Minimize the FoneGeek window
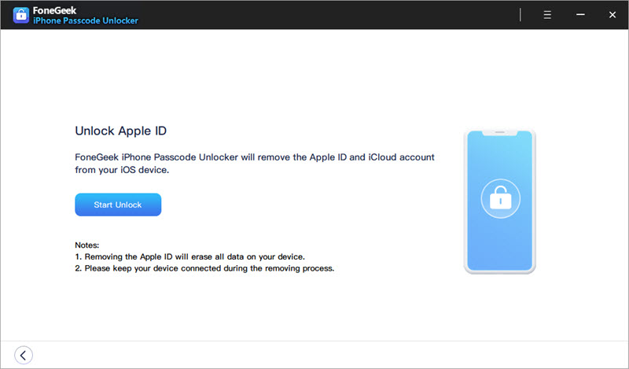The height and width of the screenshot is (369, 629). 579,15
